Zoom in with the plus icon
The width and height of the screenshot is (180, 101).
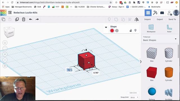[x=5, y=54]
